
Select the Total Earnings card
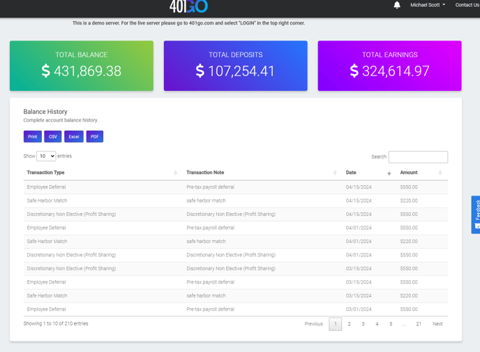pos(389,66)
